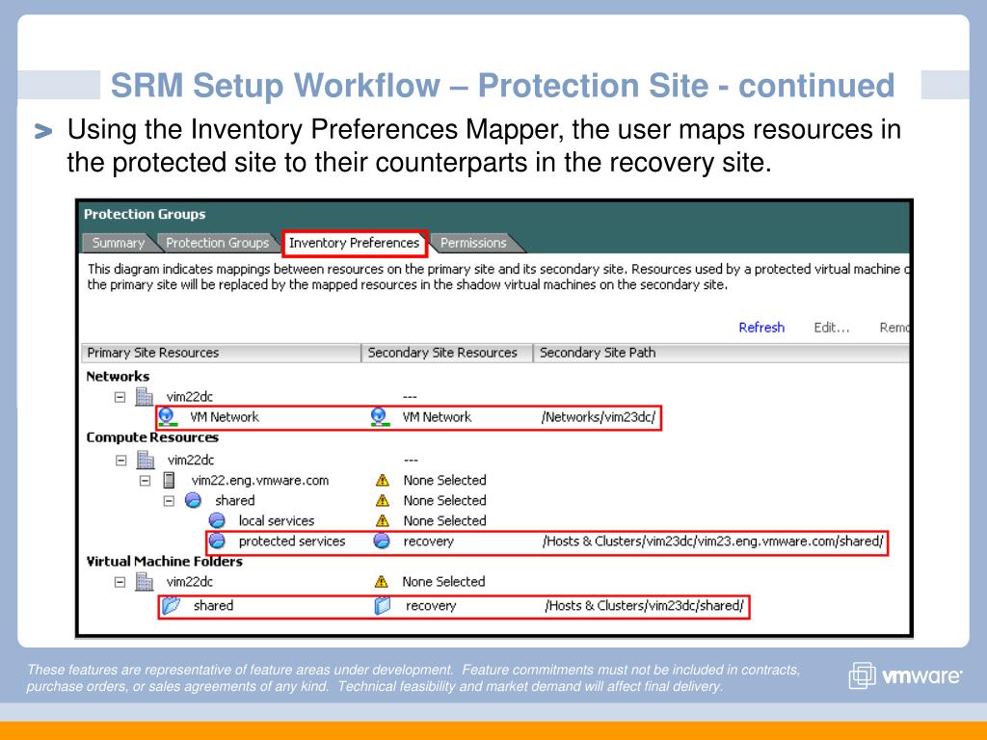This screenshot has width=987, height=740.
Task: Select the local services row
Action: [277, 521]
